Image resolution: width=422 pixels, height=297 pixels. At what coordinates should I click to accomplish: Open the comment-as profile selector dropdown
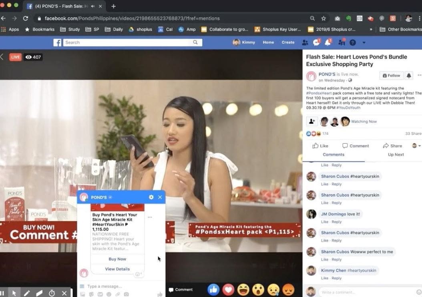point(416,146)
